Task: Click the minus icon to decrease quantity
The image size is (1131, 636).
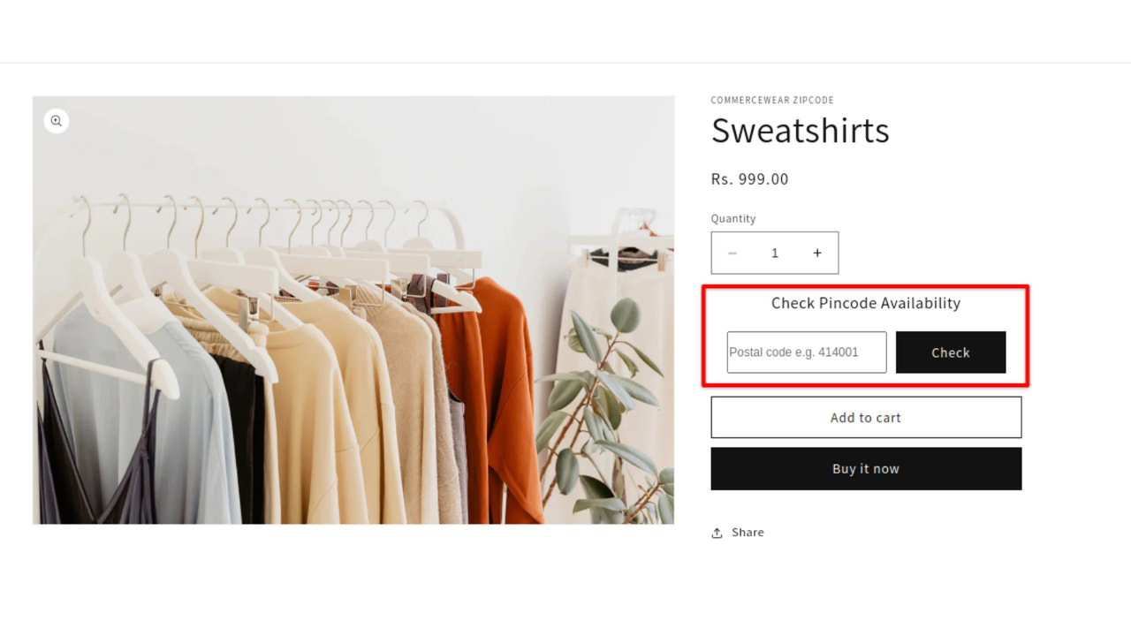Action: (732, 253)
